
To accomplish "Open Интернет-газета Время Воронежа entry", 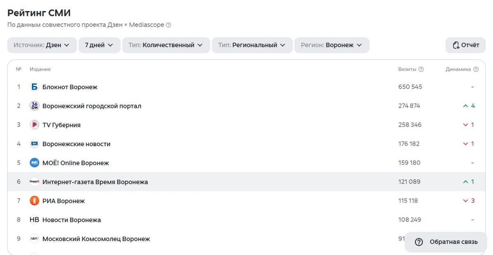I will pyautogui.click(x=246, y=182).
